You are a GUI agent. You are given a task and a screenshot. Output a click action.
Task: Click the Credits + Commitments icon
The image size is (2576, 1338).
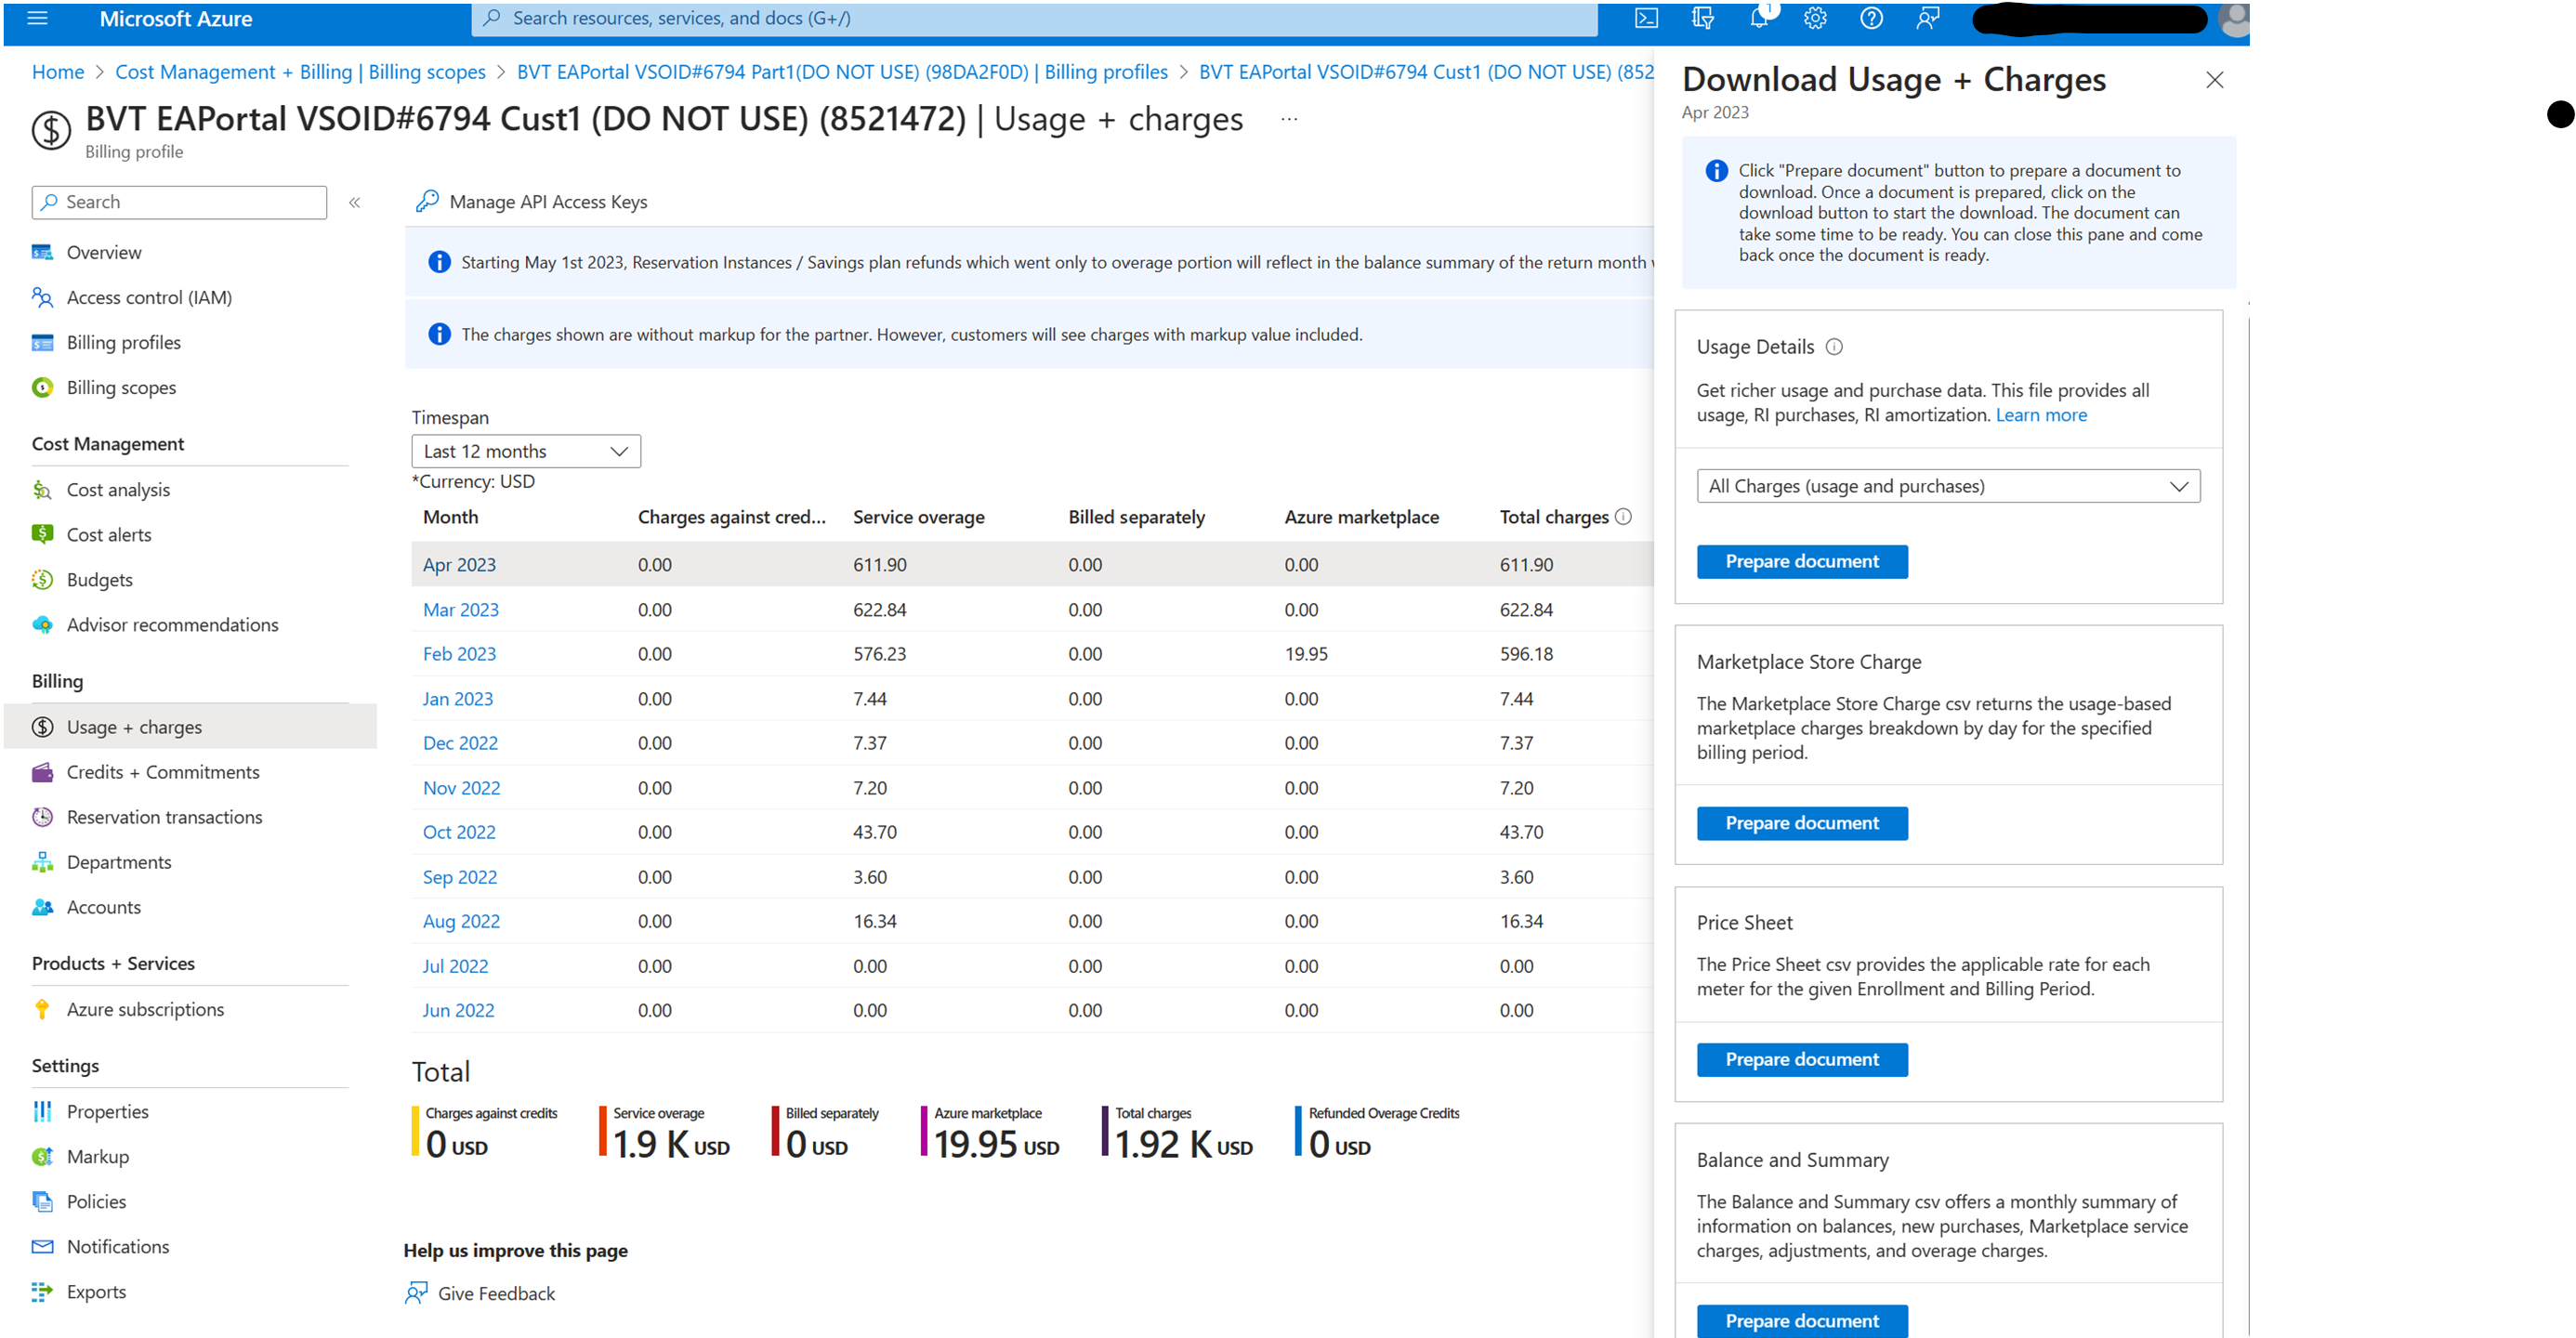(42, 771)
